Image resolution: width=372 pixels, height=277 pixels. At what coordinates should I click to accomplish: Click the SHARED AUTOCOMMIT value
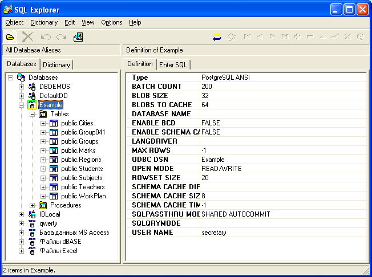pos(236,214)
